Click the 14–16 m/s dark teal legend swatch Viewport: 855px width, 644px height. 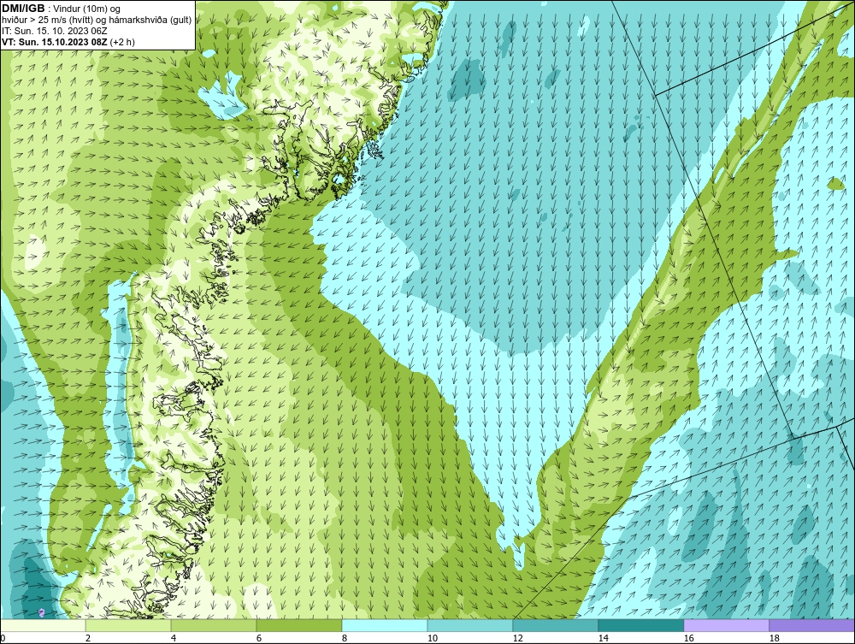coord(640,625)
